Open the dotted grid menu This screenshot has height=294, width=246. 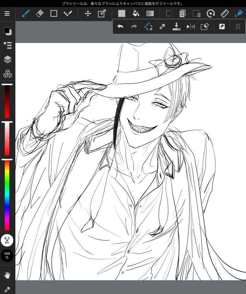238,27
